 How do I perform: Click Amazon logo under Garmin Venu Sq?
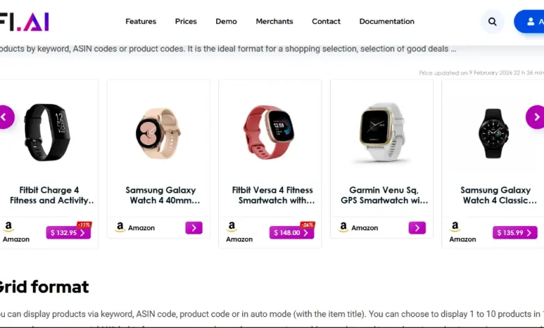(x=343, y=228)
